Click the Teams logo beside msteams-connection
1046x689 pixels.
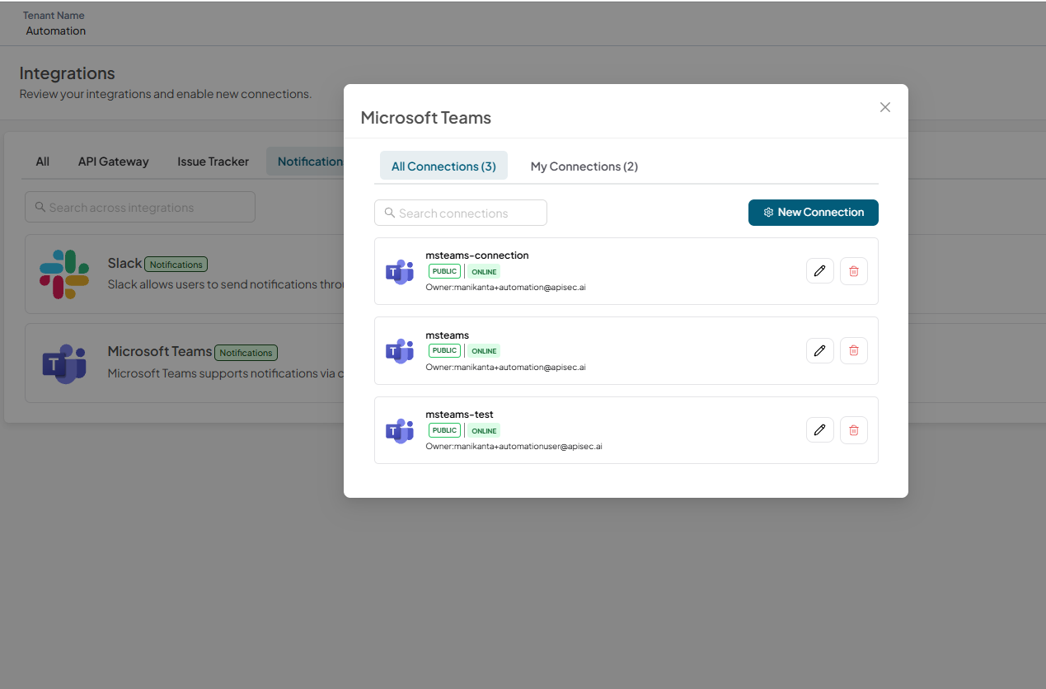(400, 271)
